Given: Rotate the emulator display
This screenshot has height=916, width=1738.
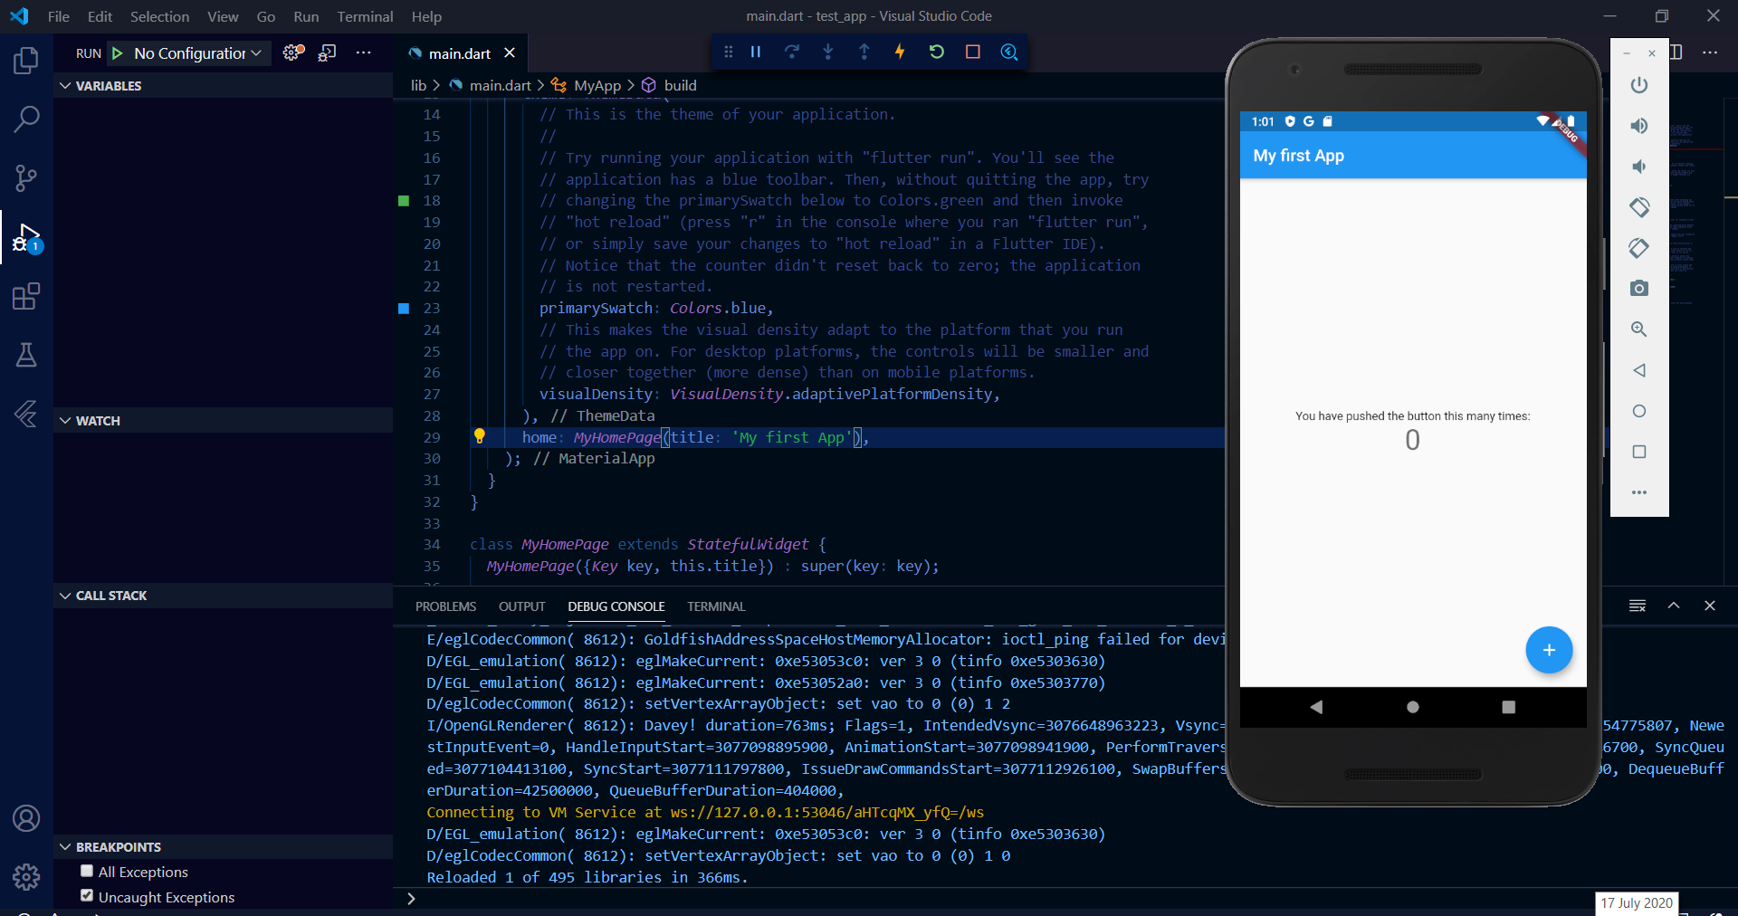Looking at the screenshot, I should pyautogui.click(x=1638, y=207).
